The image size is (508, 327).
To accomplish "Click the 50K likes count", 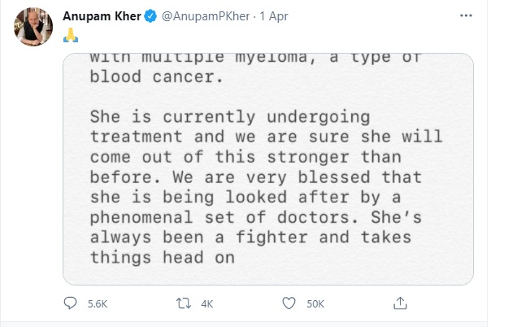I will (314, 304).
